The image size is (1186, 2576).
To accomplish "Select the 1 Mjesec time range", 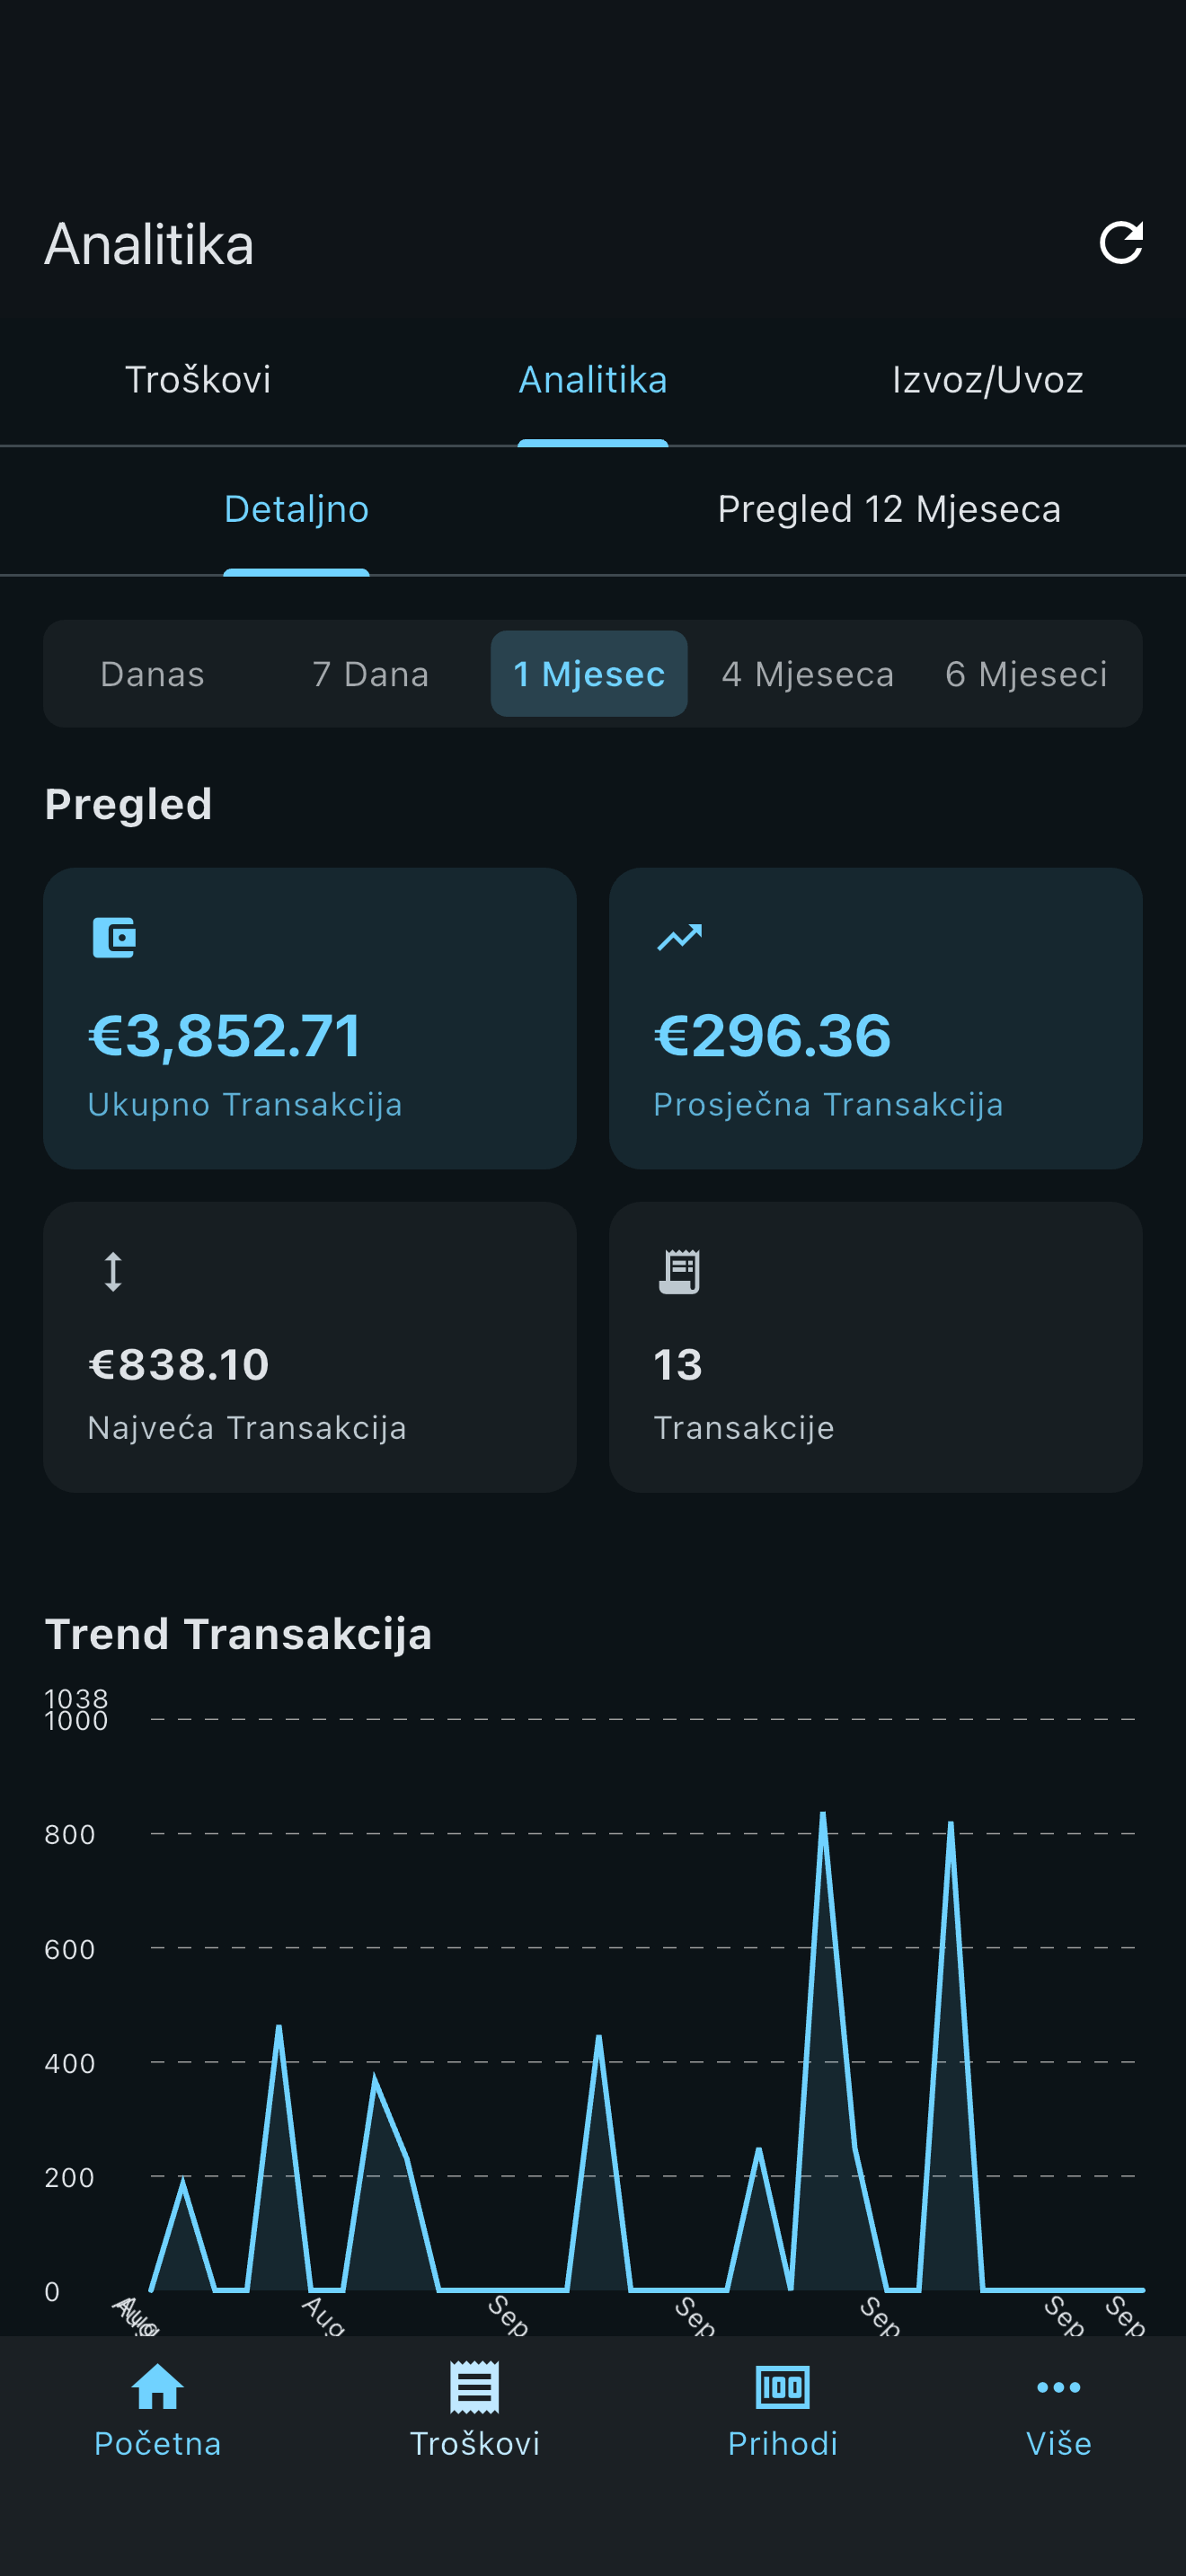I will pyautogui.click(x=589, y=674).
